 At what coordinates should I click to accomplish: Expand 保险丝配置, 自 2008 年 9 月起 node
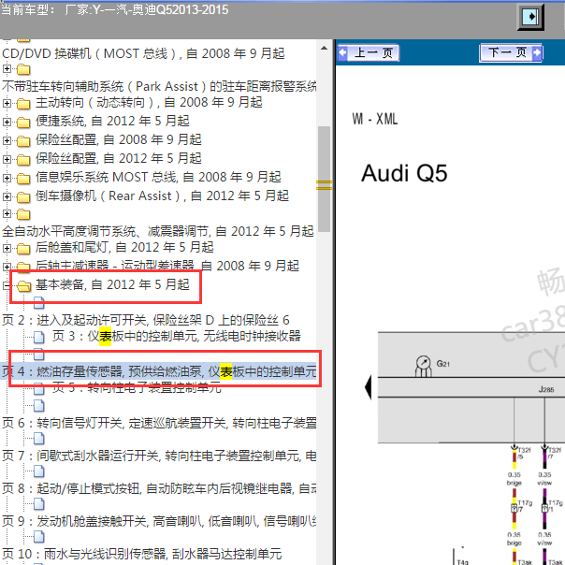[7, 140]
